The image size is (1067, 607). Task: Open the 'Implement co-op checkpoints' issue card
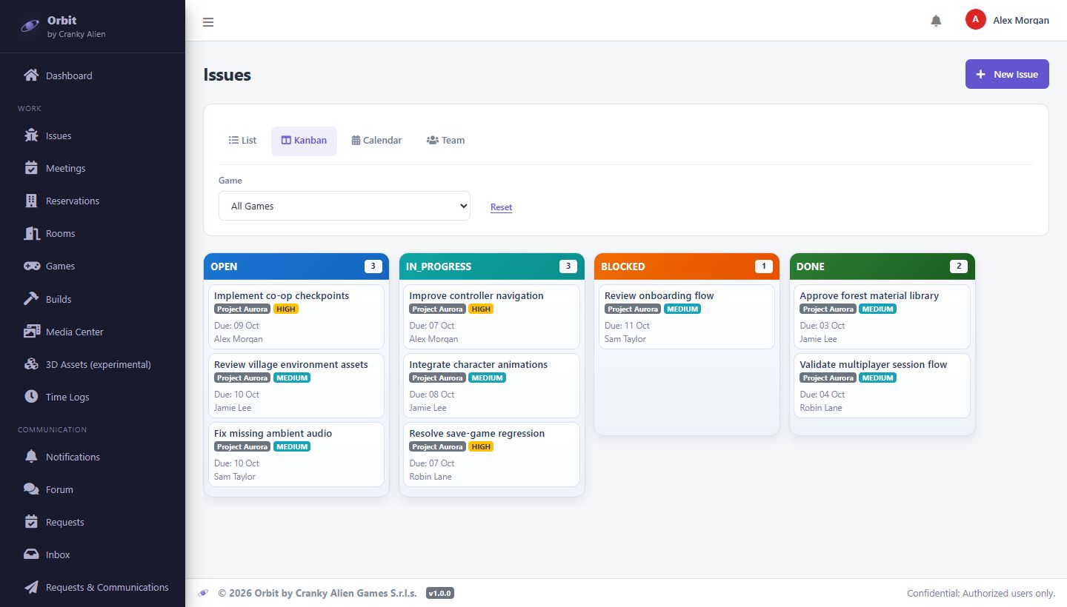296,317
